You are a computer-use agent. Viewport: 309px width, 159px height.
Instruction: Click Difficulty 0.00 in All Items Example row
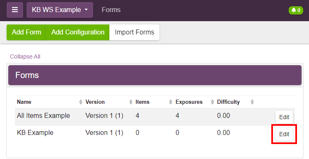click(x=224, y=115)
